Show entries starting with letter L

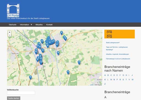tap(108, 80)
